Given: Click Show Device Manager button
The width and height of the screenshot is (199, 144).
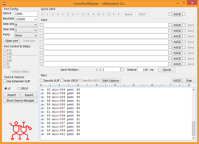Looking at the screenshot, I should click(x=20, y=100).
